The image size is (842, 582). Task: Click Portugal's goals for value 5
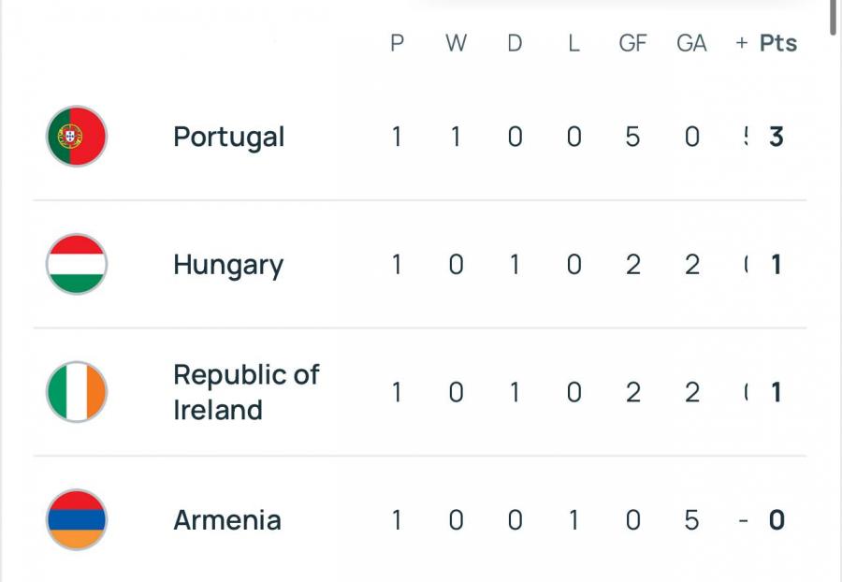pyautogui.click(x=632, y=137)
